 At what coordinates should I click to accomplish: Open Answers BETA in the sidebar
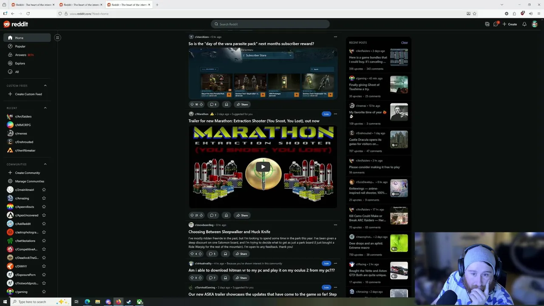(27, 55)
